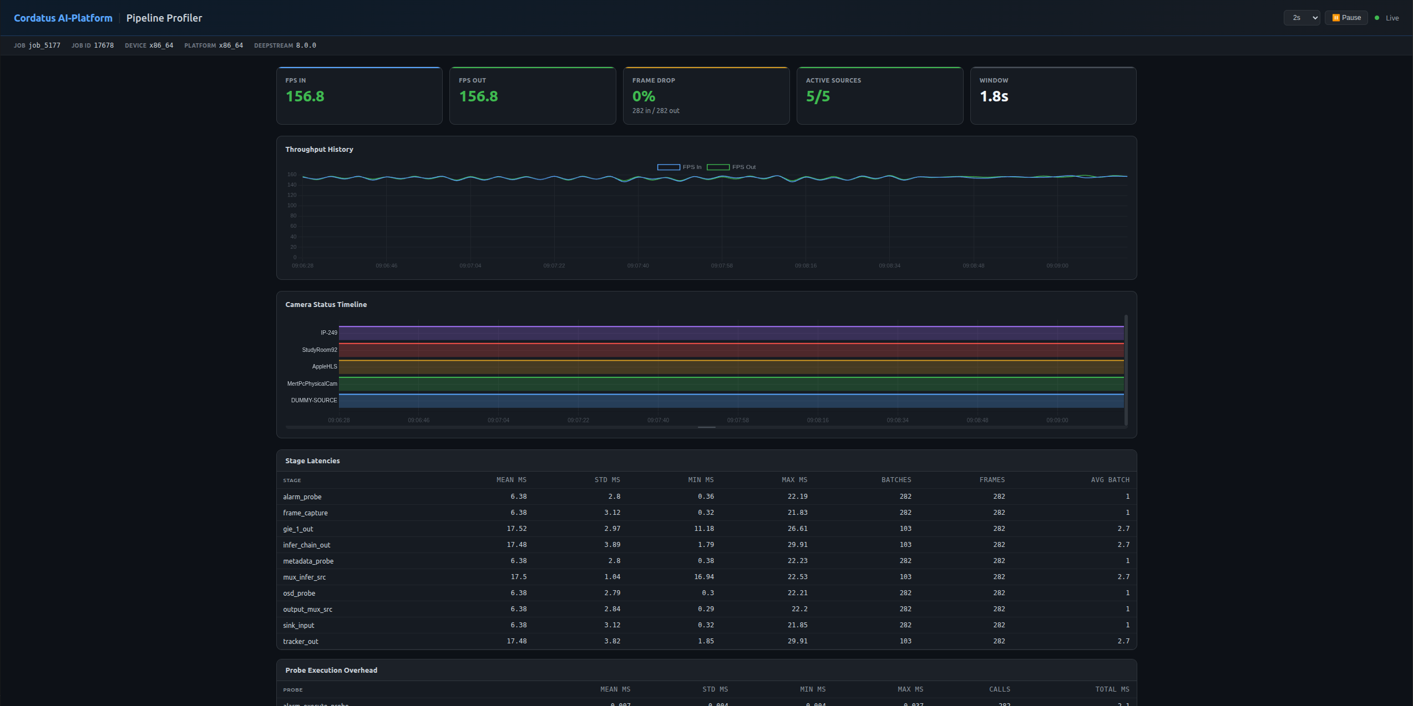This screenshot has width=1413, height=706.
Task: Click the job ID 17678 value
Action: pos(104,45)
